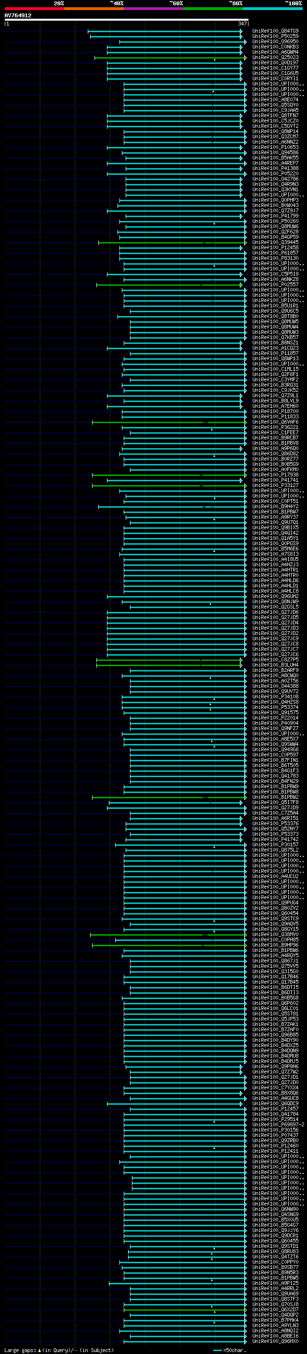The image size is (307, 1354).
Task: Click the purple 60% identity legend segment
Action: [x=154, y=9]
